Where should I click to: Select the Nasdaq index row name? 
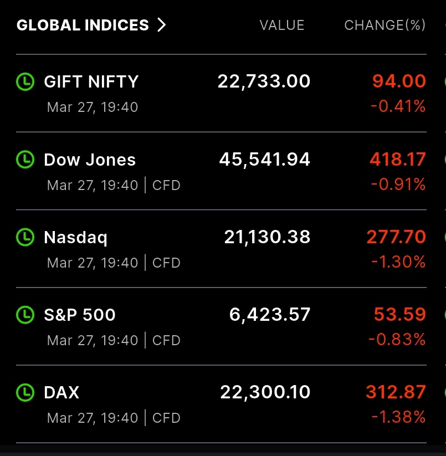(x=76, y=237)
